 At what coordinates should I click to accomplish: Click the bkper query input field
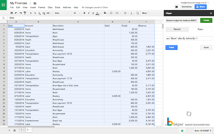coord(189,39)
